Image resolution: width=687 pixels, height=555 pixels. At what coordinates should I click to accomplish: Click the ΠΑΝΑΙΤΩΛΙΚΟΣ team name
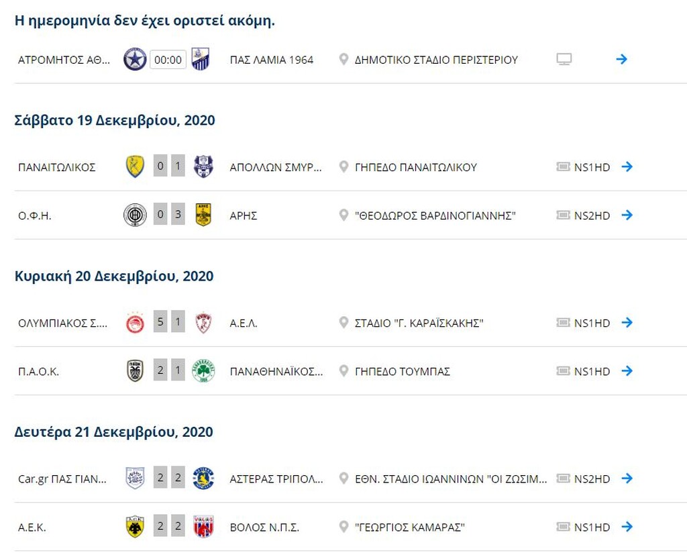point(57,168)
